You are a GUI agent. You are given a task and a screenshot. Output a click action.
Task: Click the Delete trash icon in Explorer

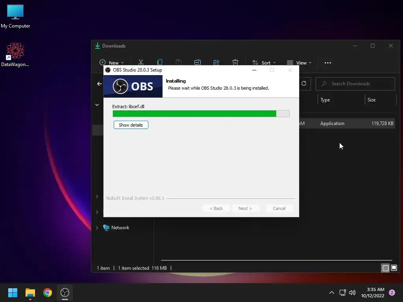[x=235, y=63]
